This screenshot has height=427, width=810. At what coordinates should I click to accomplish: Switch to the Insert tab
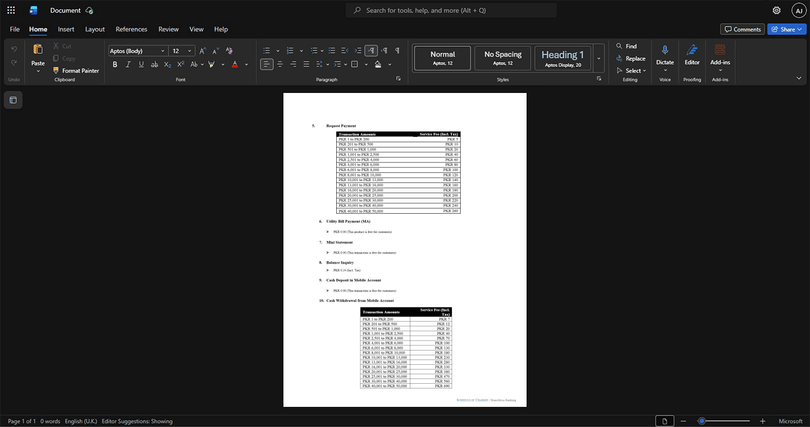(66, 29)
